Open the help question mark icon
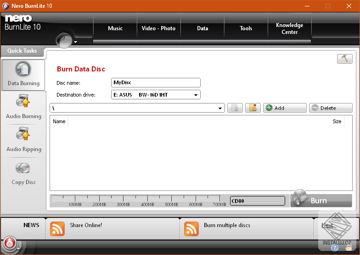Screen dimensions: 360x255 [334, 248]
